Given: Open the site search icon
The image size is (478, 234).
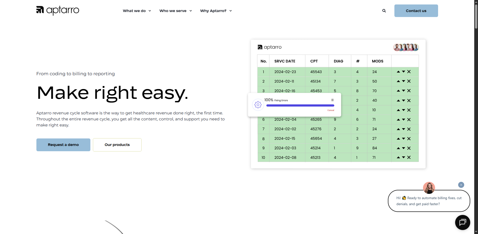Looking at the screenshot, I should [384, 11].
